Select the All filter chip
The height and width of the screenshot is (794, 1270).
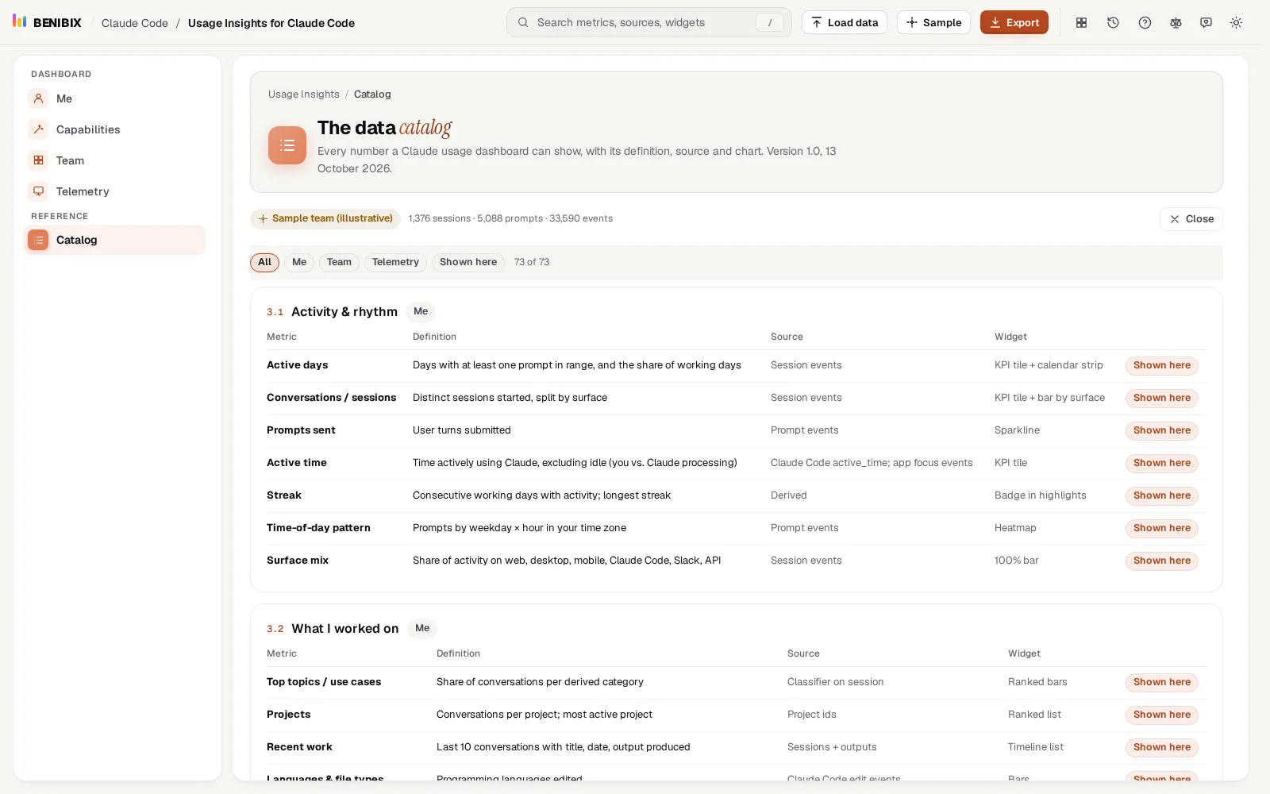click(x=264, y=262)
